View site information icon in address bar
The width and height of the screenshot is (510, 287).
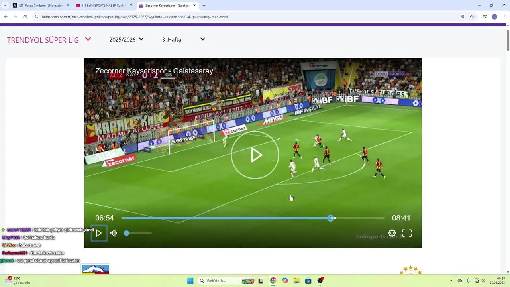(36, 17)
